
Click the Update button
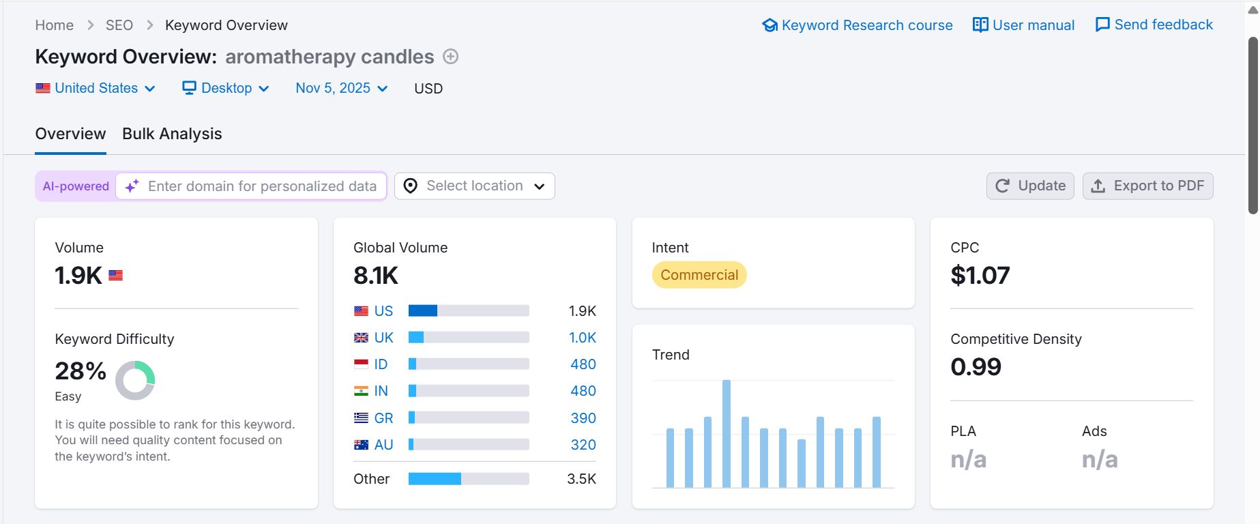pos(1030,186)
